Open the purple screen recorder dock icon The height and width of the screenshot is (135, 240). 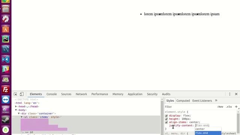pos(6,109)
